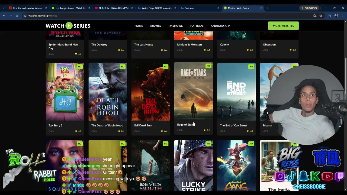The image size is (347, 195).
Task: Open the Avatar Aang poster
Action: [236, 165]
